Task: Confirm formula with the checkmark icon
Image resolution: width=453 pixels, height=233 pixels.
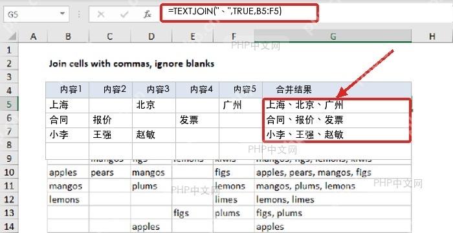Action: pyautogui.click(x=124, y=14)
